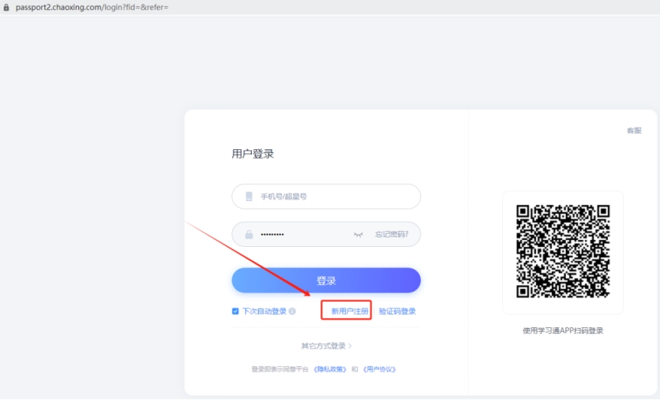This screenshot has width=660, height=400.
Task: Open the 《用户协议》 link
Action: [x=379, y=369]
